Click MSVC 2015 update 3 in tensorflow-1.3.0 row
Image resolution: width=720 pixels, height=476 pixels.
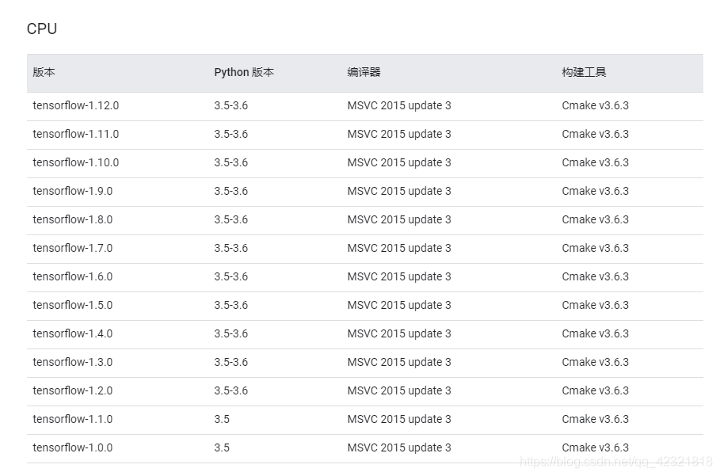pyautogui.click(x=399, y=362)
